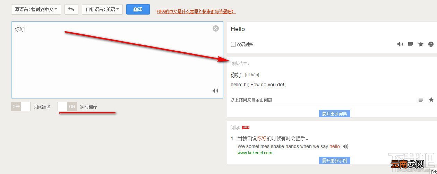Click the lines icon in the dictionary result row
437x174 pixels.
coord(421,100)
